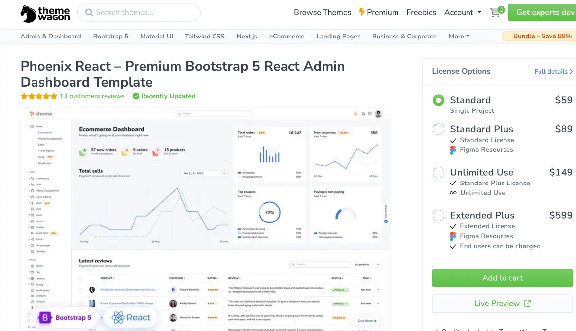576x331 pixels.
Task: Click the 'Standard Plus License' feature text
Action: pyautogui.click(x=495, y=184)
